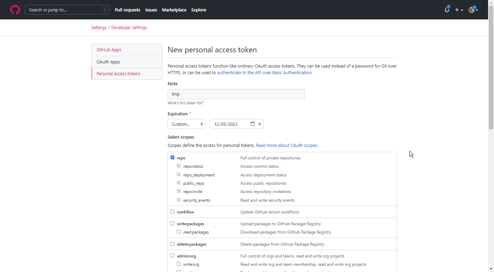Go to Marketplace in top navigation
The width and height of the screenshot is (494, 272).
(x=174, y=10)
